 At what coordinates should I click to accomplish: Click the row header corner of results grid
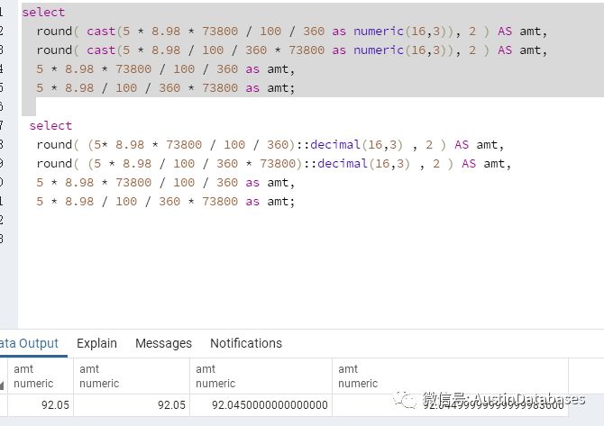(4, 376)
